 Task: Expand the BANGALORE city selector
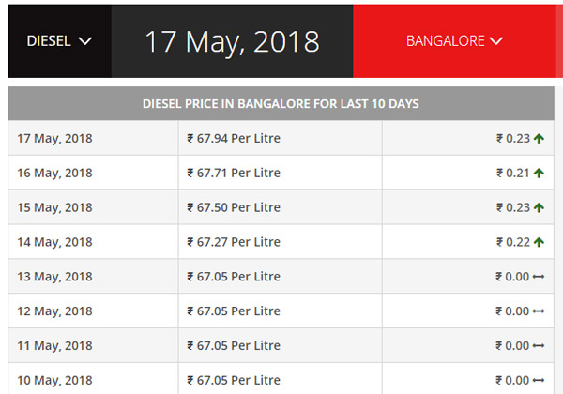455,41
